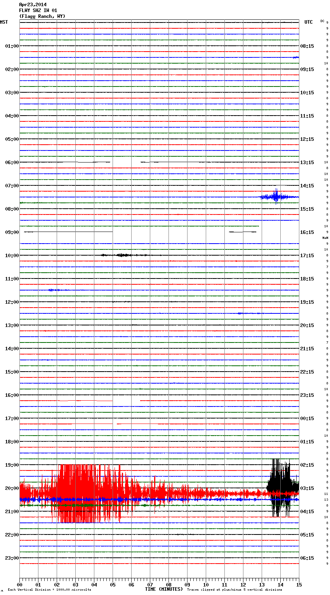Select the 03:00 MST row label

[x=12, y=93]
